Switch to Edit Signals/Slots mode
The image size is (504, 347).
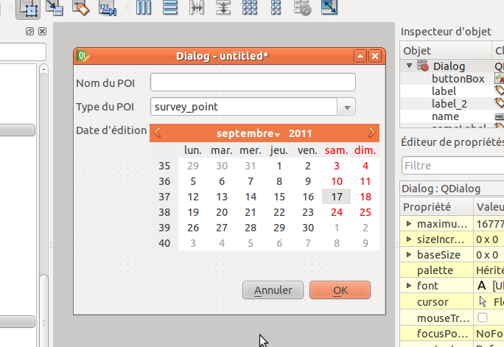click(55, 8)
